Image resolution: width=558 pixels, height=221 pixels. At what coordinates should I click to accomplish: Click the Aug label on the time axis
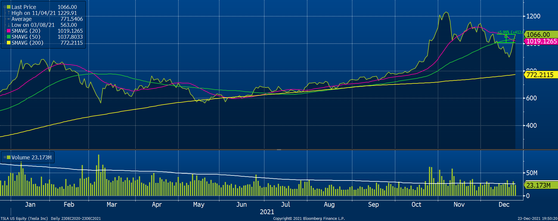329,204
